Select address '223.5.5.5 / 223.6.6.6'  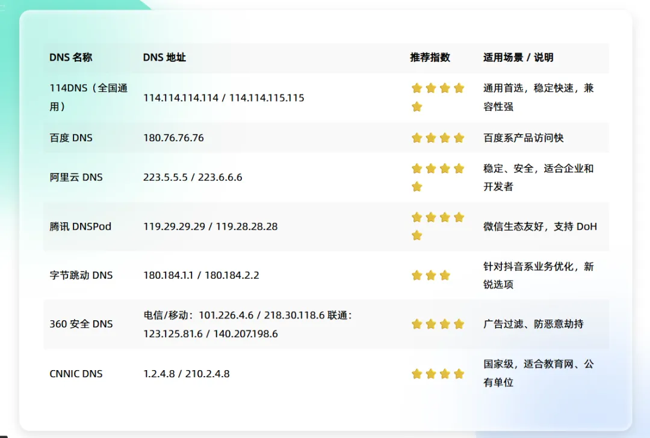pos(193,177)
